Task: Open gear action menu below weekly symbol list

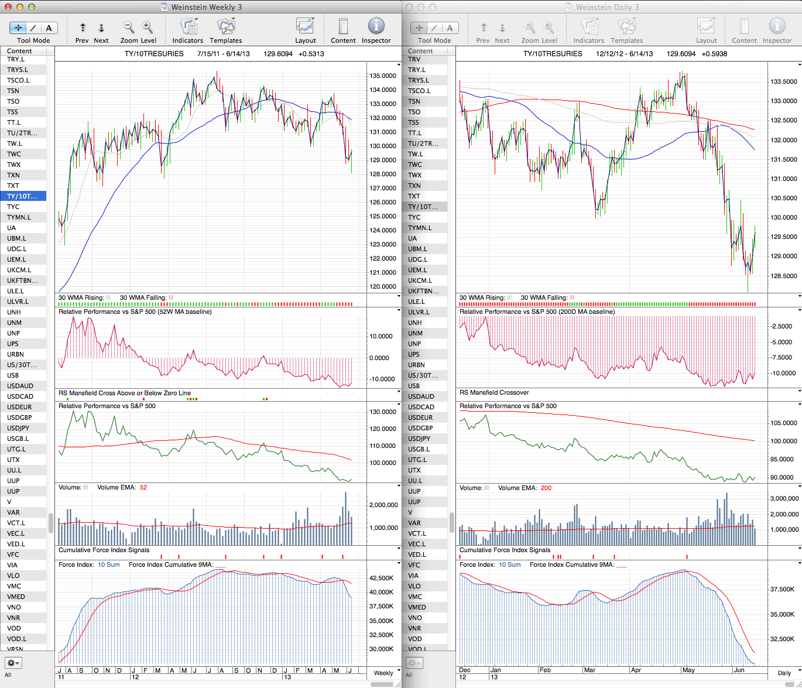Action: pos(13,663)
